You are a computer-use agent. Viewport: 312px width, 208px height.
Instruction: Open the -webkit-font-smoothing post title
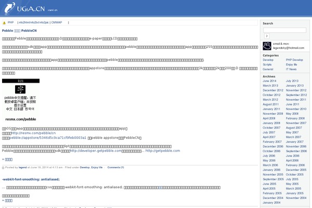click(31, 179)
